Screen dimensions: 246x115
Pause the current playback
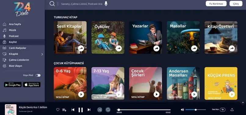tap(81, 110)
